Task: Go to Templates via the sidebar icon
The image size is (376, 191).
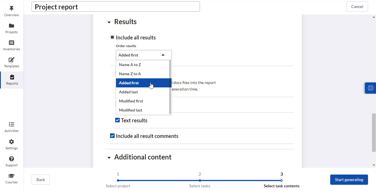Action: [x=11, y=62]
